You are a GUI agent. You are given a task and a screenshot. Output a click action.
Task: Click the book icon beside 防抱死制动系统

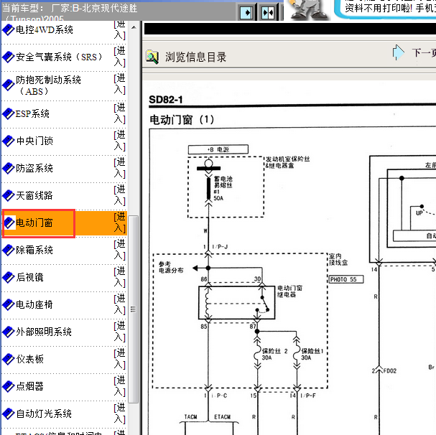8,85
